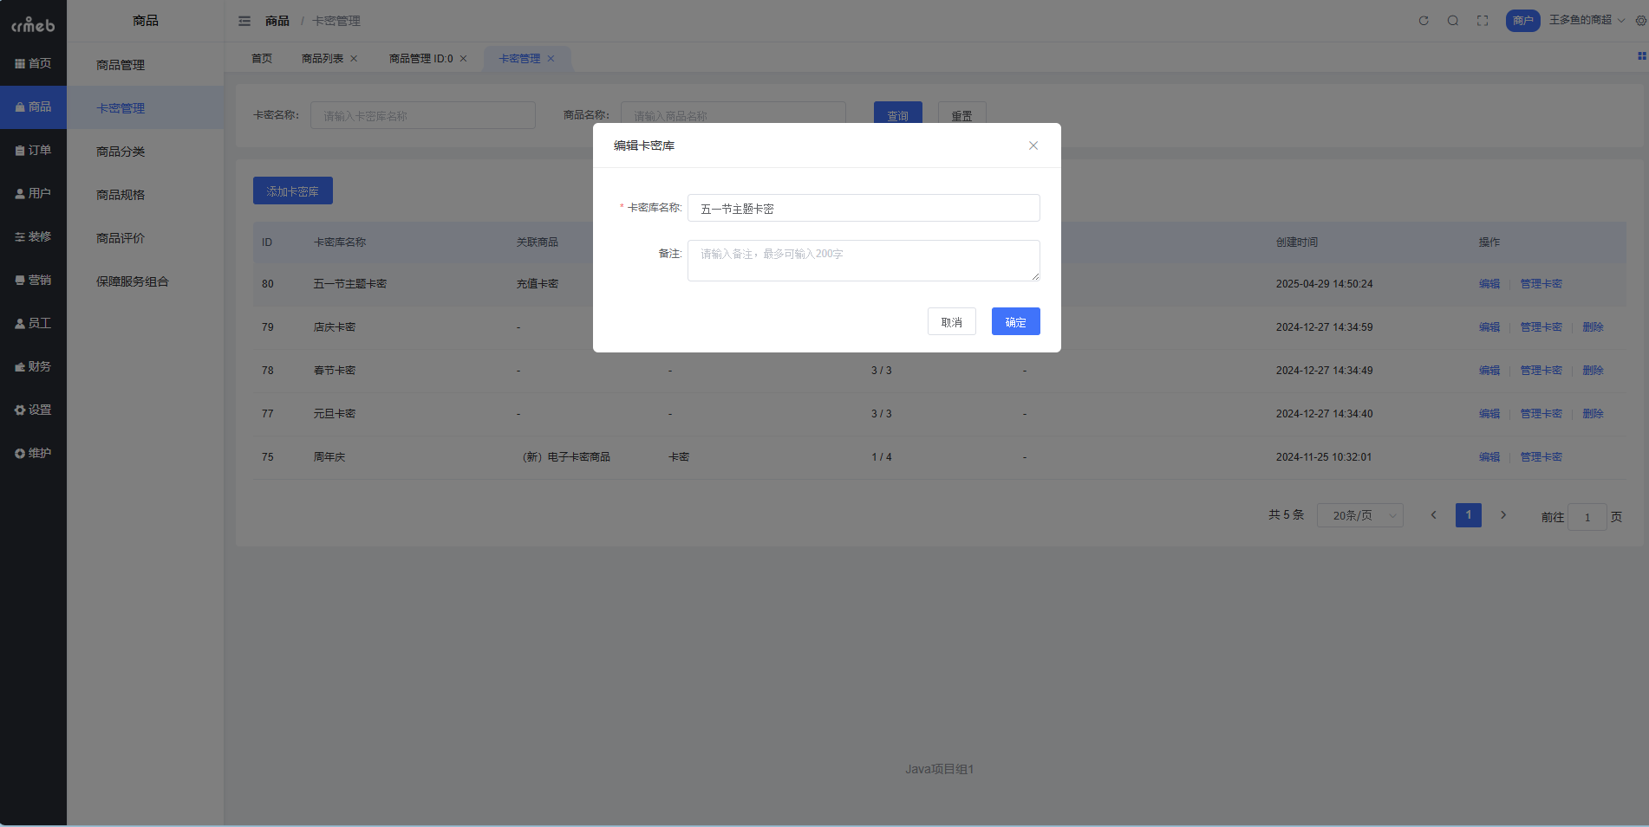Close the 编辑卡密库 dialog with X
The width and height of the screenshot is (1649, 827).
click(x=1033, y=145)
